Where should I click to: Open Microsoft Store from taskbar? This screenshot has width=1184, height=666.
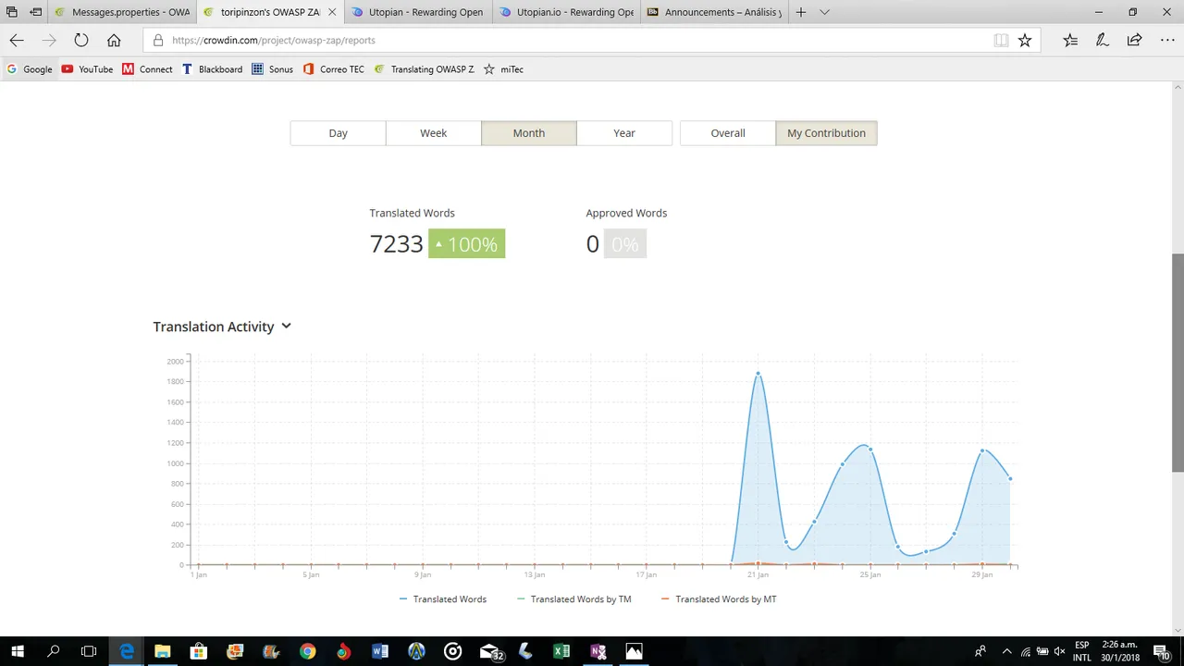pos(199,651)
